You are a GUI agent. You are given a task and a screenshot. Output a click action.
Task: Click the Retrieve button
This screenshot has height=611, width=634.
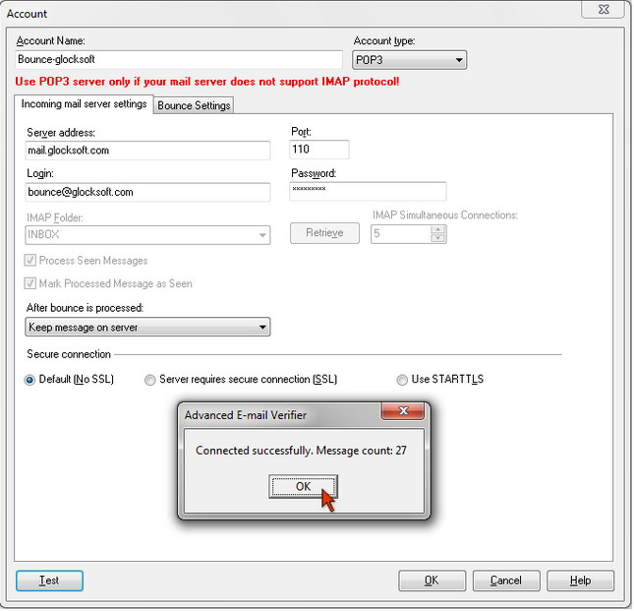(325, 234)
